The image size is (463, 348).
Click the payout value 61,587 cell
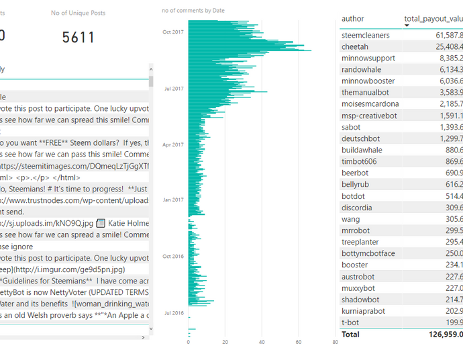[x=449, y=35]
